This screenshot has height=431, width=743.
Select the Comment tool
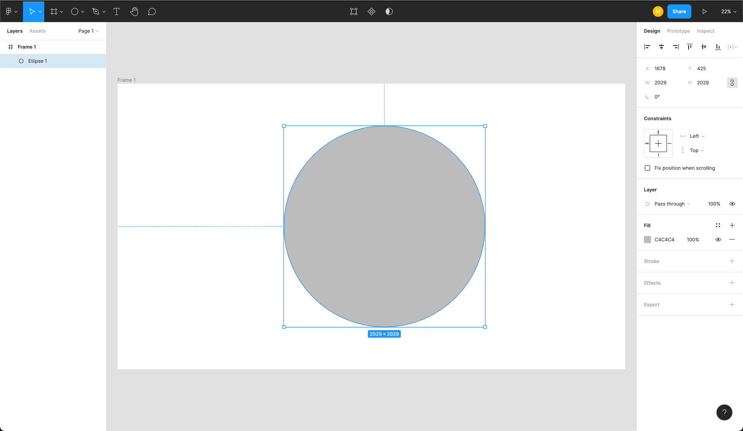point(152,11)
